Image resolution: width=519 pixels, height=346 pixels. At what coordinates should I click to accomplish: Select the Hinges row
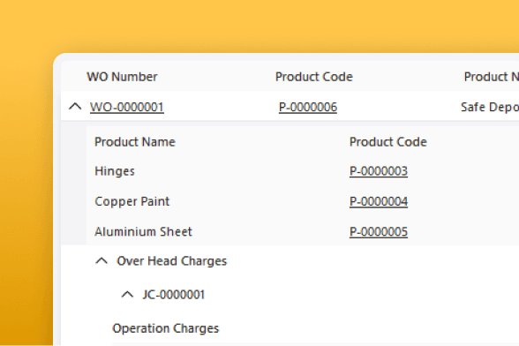303,171
